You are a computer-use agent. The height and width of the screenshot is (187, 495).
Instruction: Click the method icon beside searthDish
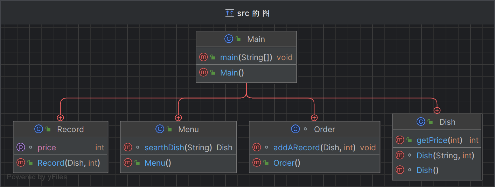[x=128, y=148]
